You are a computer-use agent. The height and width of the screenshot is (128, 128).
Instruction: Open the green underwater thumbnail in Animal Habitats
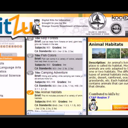tap(113, 53)
